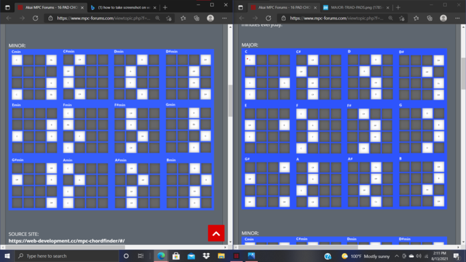Add page to favorites in left window
The height and width of the screenshot is (262, 466).
point(169,18)
